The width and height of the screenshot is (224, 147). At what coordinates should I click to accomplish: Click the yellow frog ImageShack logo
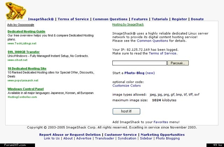16,11
